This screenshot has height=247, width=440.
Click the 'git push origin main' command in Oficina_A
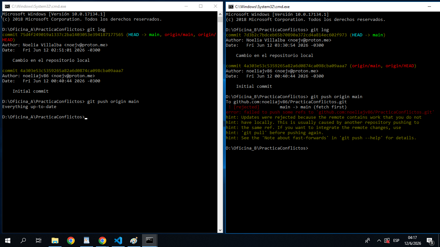pyautogui.click(x=113, y=102)
